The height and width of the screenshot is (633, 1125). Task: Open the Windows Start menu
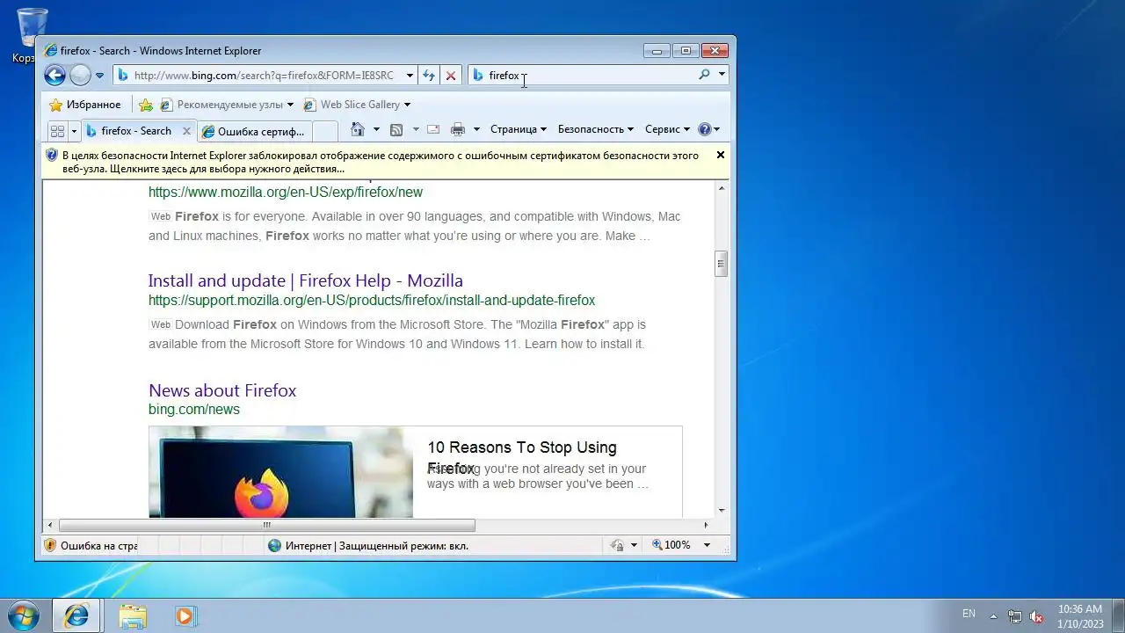(x=24, y=616)
